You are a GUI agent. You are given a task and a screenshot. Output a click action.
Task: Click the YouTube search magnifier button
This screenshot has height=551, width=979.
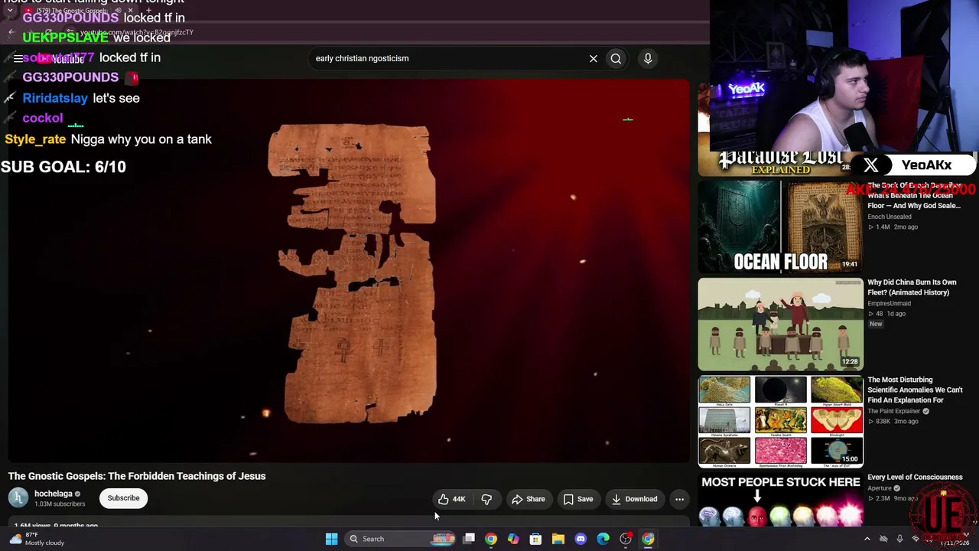click(x=616, y=58)
